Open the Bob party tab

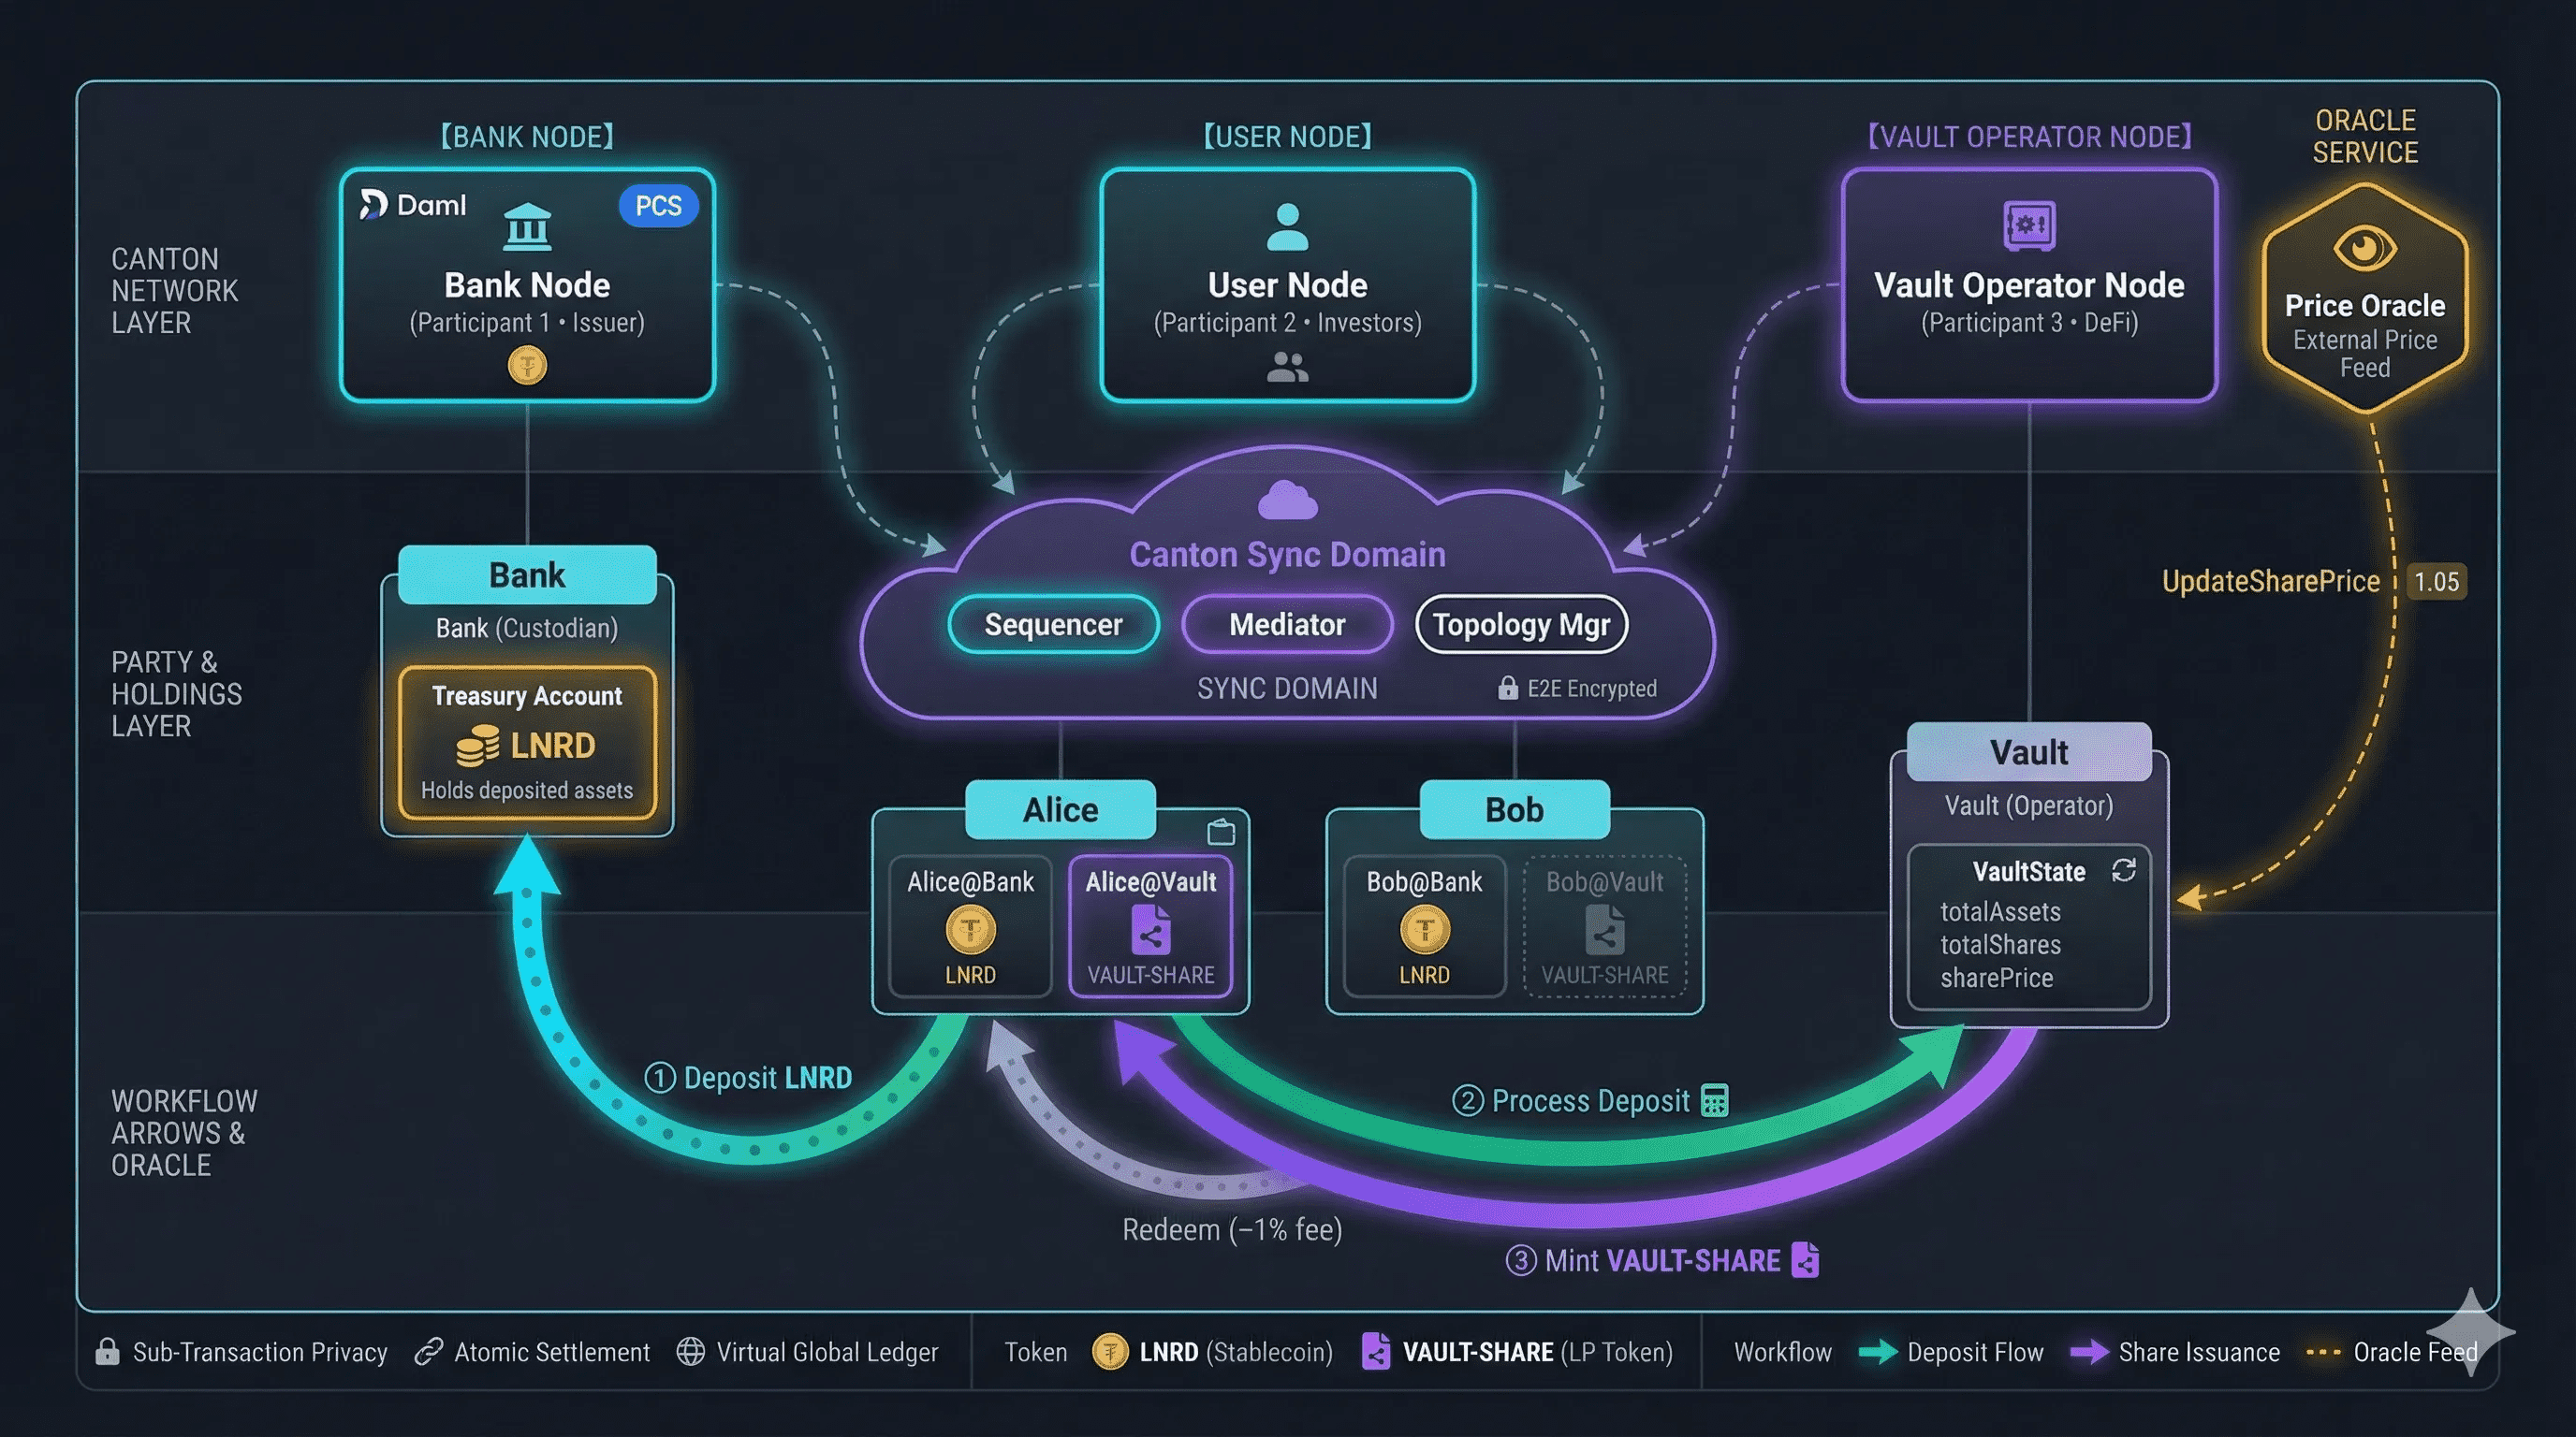click(x=1514, y=809)
